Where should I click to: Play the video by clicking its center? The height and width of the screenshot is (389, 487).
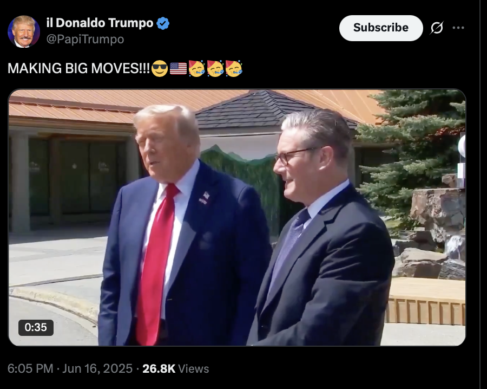(237, 217)
